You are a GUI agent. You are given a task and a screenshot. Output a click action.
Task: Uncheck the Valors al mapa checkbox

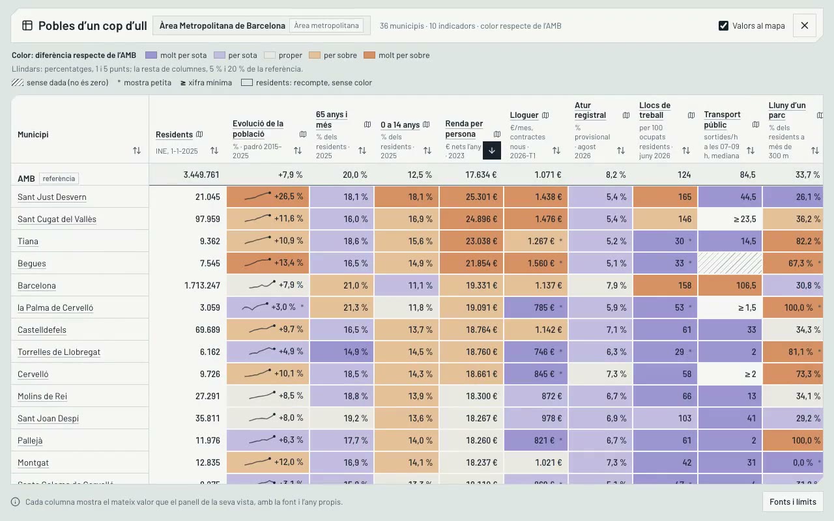pyautogui.click(x=723, y=25)
